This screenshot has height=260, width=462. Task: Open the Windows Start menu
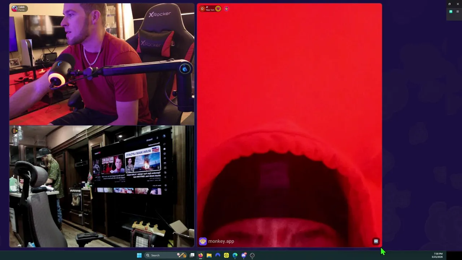(139, 255)
